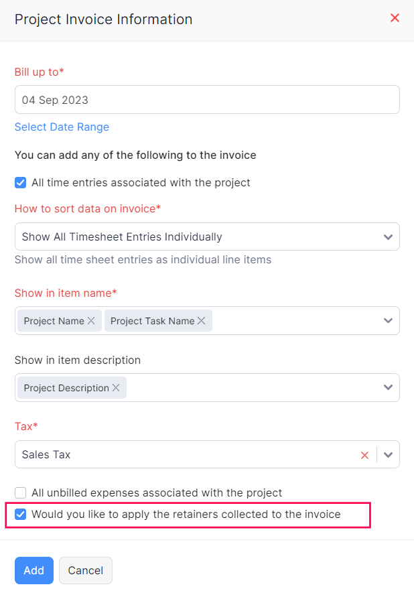Open the Tax dropdown chevron

click(387, 455)
